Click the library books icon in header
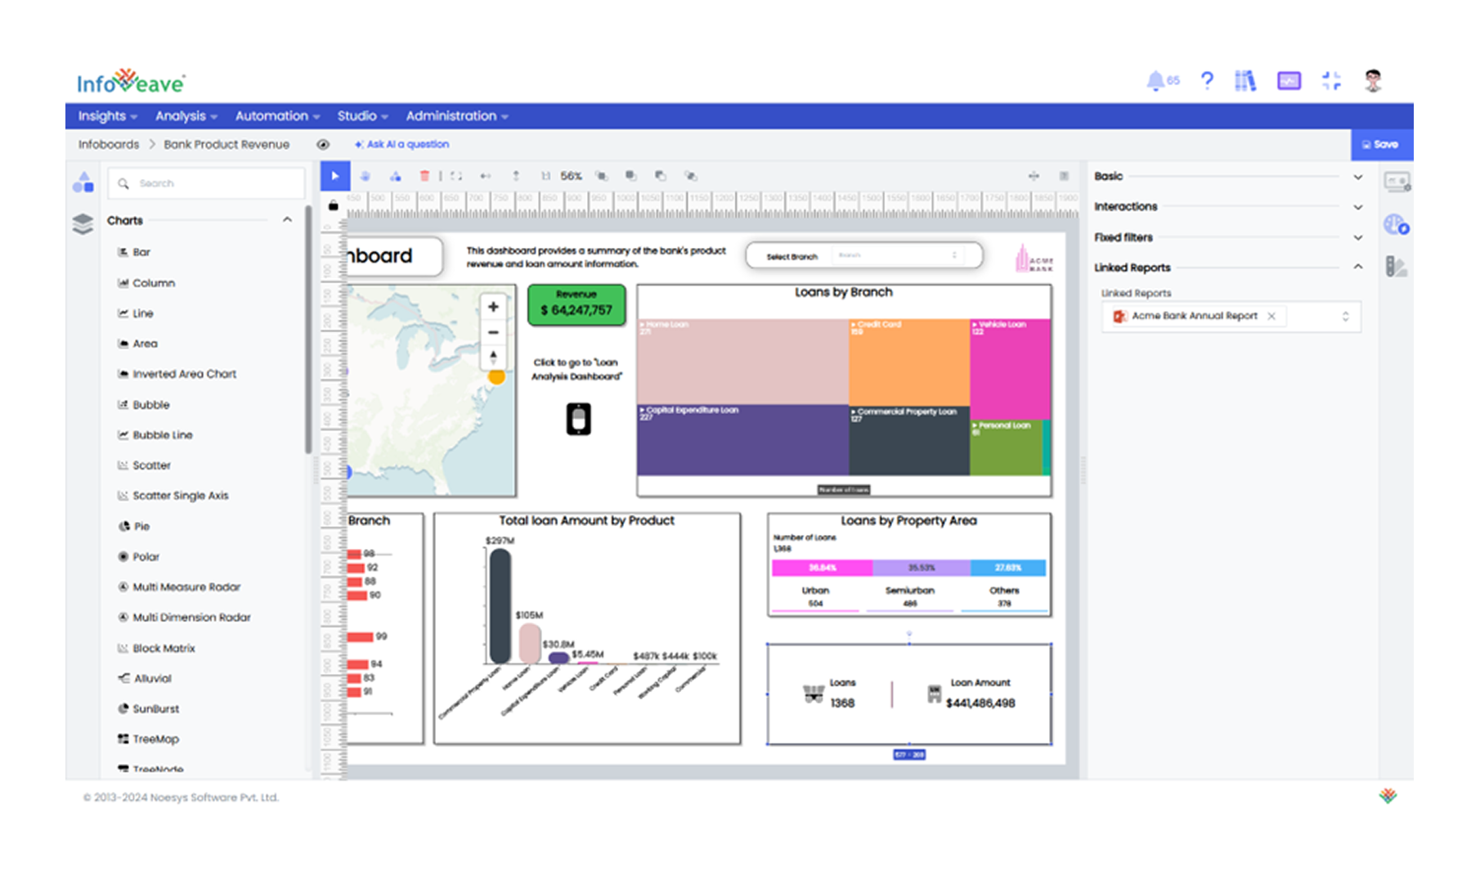Viewport: 1480px width, 877px height. coord(1245,80)
